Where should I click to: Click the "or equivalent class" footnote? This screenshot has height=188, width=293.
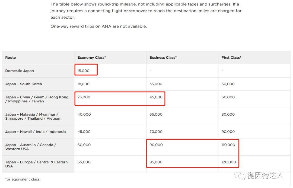point(23,179)
